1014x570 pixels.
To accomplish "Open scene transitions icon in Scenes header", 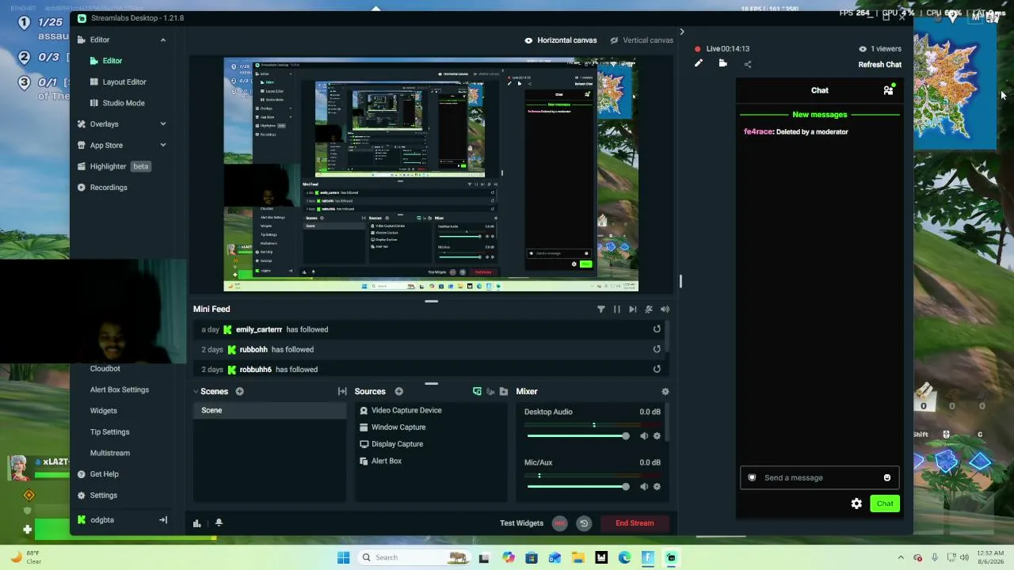I will (342, 391).
